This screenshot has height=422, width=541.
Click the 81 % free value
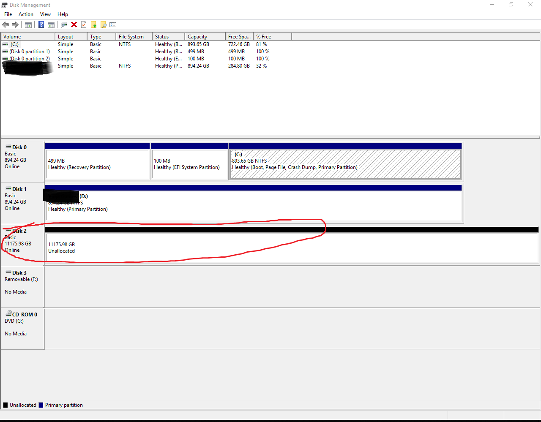[x=262, y=44]
